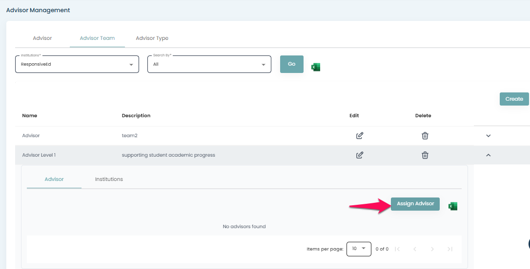Viewport: 530px width, 269px height.
Task: Click the Create button
Action: tap(514, 99)
